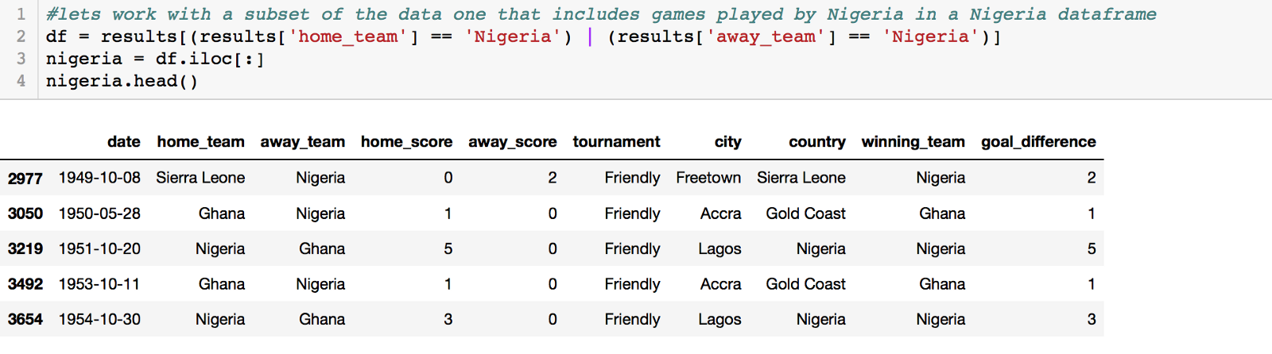The height and width of the screenshot is (354, 1272).
Task: Click the home_score column header
Action: 406,142
